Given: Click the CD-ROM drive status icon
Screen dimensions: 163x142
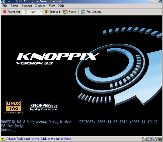Looking at the screenshot, I should (x=154, y=139).
